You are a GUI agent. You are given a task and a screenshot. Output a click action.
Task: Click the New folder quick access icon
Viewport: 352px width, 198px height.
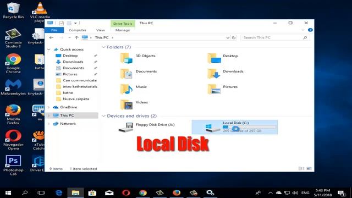point(69,23)
